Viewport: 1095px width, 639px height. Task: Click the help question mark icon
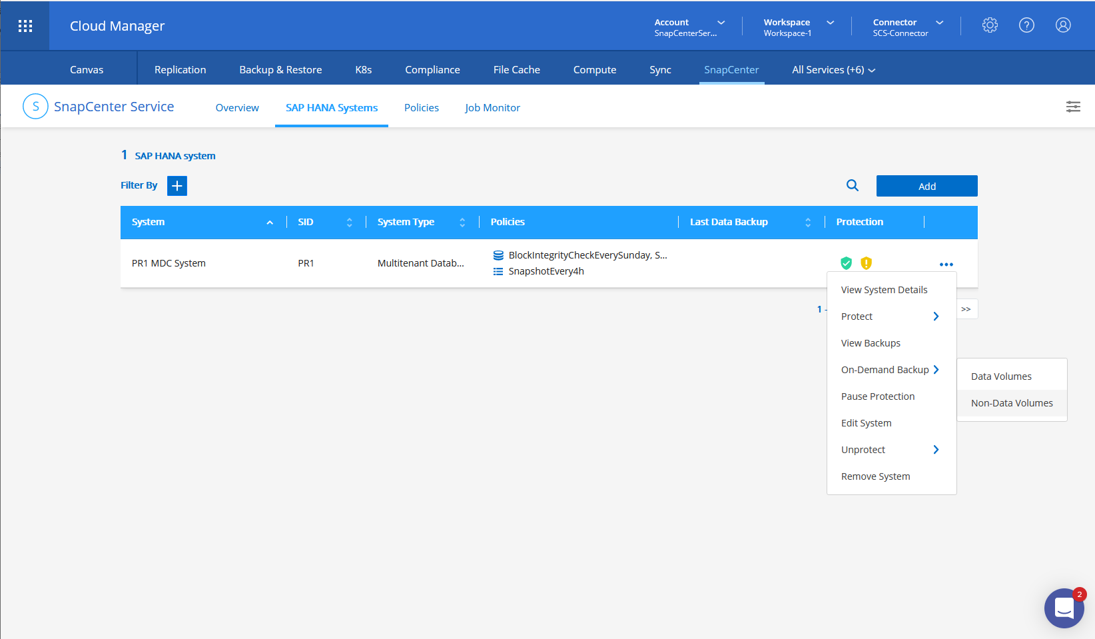pos(1026,25)
